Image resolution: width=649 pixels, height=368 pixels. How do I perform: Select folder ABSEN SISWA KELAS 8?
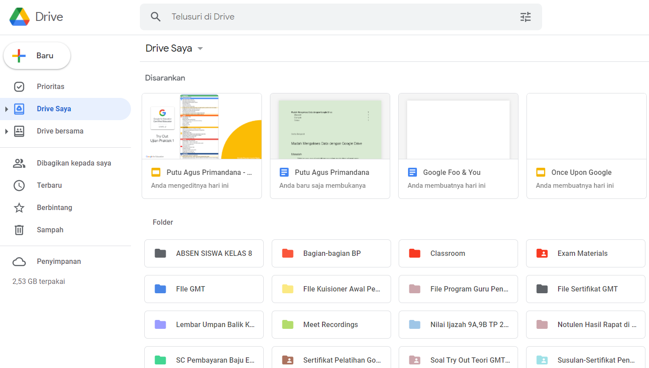pyautogui.click(x=204, y=253)
